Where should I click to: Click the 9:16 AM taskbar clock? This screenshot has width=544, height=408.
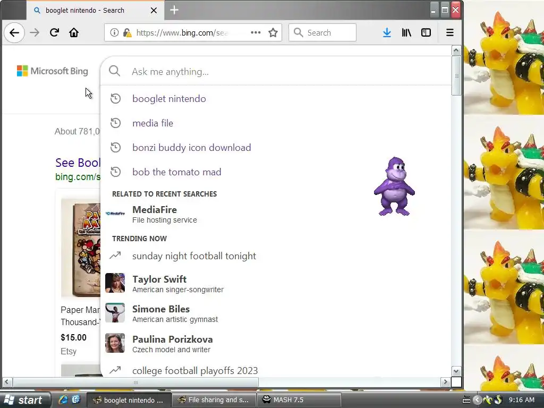(x=522, y=400)
